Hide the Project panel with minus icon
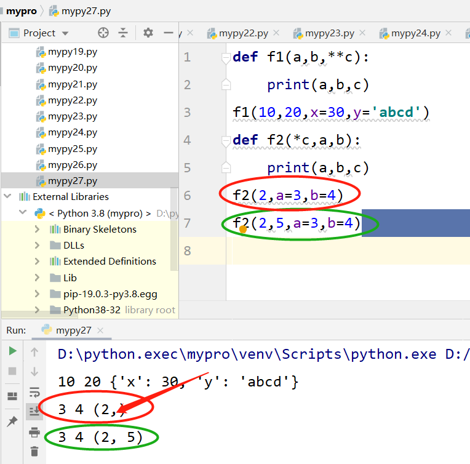Viewport: 470px width, 464px height. pyautogui.click(x=169, y=33)
